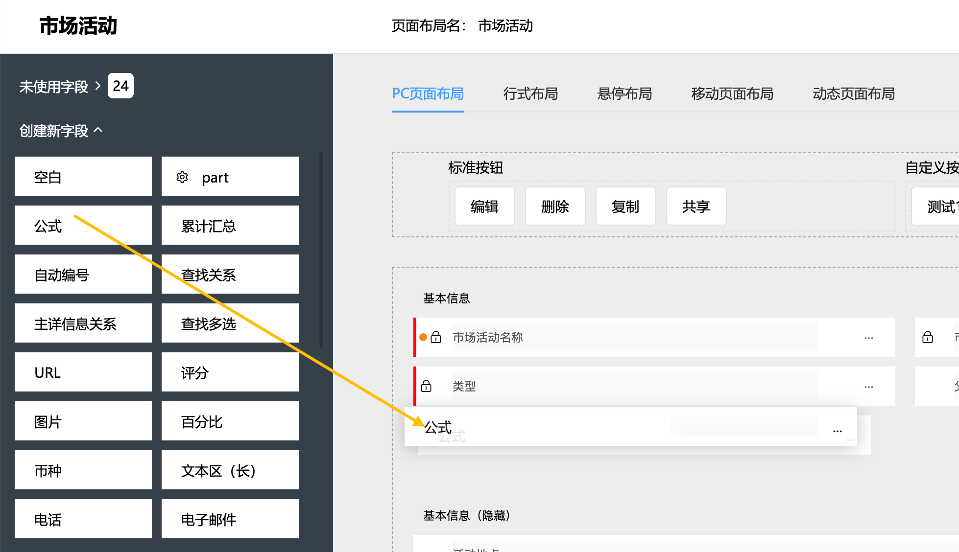Screen dimensions: 959x552
Task: Click the 删除 standard button
Action: [x=555, y=207]
